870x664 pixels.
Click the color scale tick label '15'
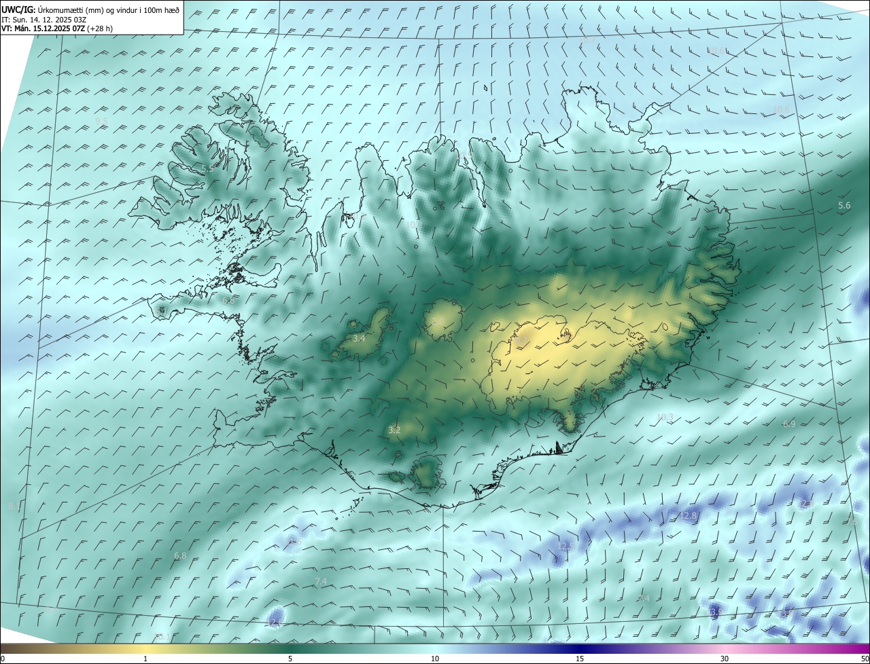(580, 659)
